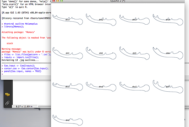Select the dhe3 outline in the plot
The width and height of the screenshot is (189, 127).
point(135,20)
